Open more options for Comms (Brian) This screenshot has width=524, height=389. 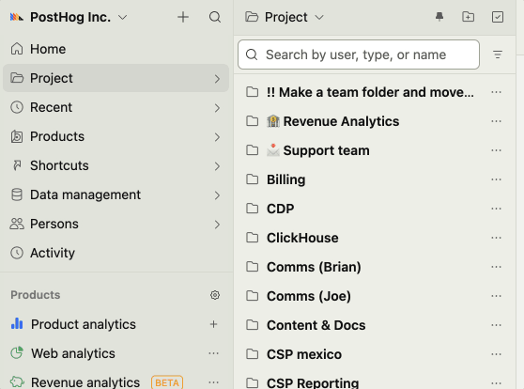[x=496, y=267]
